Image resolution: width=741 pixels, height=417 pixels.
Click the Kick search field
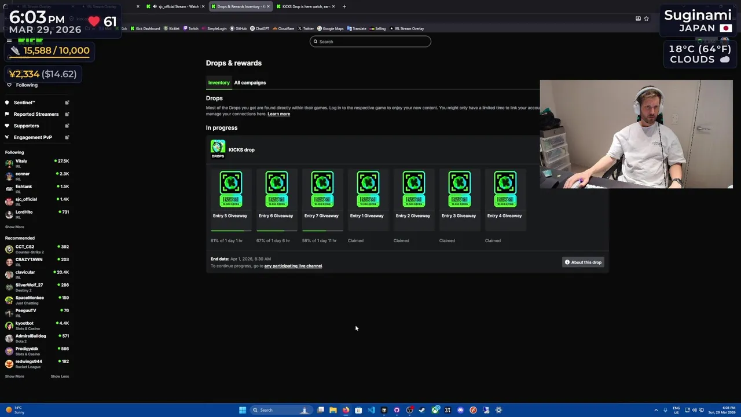[x=370, y=42]
